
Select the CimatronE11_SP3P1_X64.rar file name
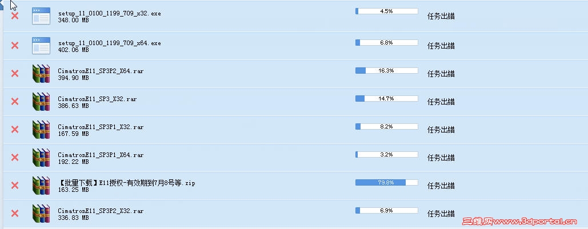point(101,155)
